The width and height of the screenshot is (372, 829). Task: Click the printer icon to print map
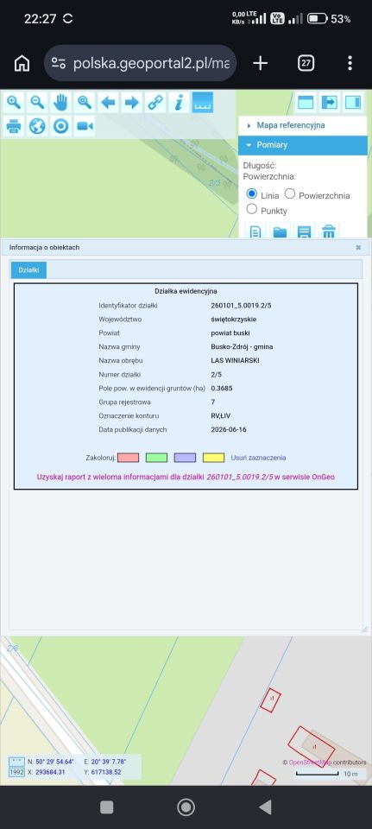[x=13, y=126]
